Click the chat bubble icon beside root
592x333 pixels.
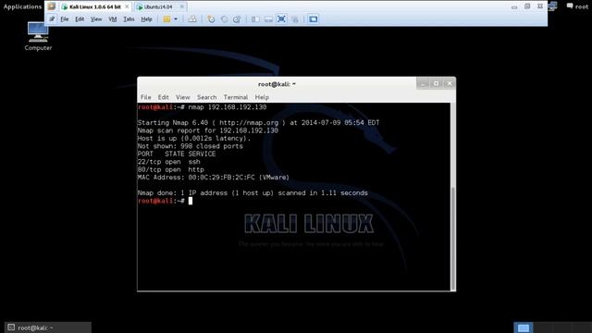[570, 6]
